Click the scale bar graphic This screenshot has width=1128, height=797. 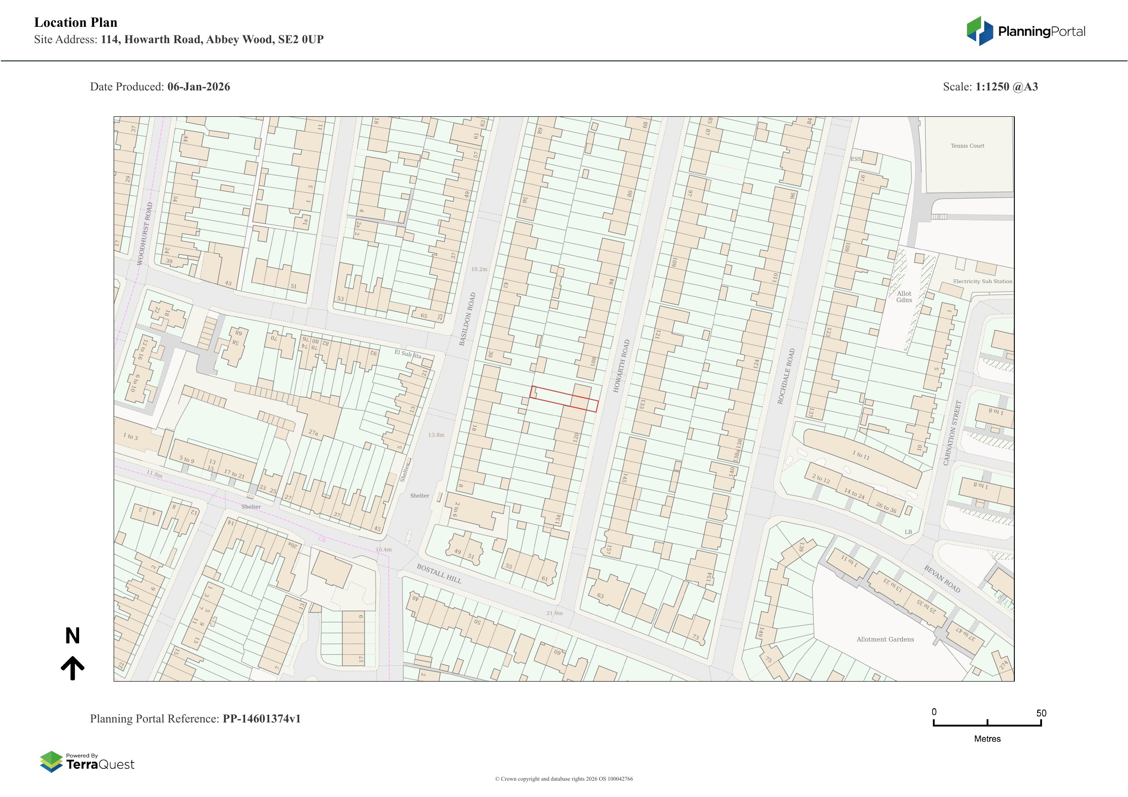tap(987, 723)
